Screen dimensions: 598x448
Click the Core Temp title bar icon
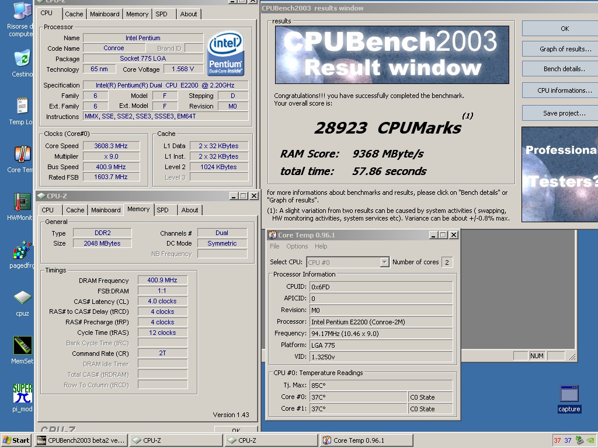pyautogui.click(x=272, y=235)
